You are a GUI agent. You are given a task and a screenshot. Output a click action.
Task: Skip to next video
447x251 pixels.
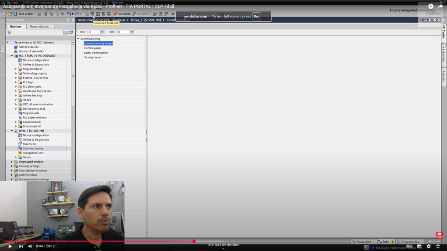pyautogui.click(x=21, y=246)
